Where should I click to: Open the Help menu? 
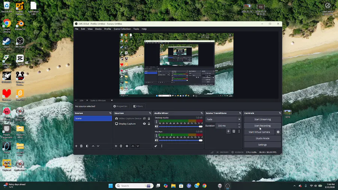coord(144,29)
